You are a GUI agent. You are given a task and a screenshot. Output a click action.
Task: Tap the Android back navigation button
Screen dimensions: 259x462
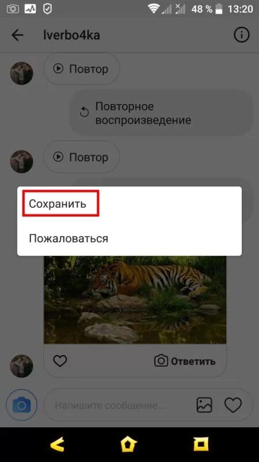(57, 444)
